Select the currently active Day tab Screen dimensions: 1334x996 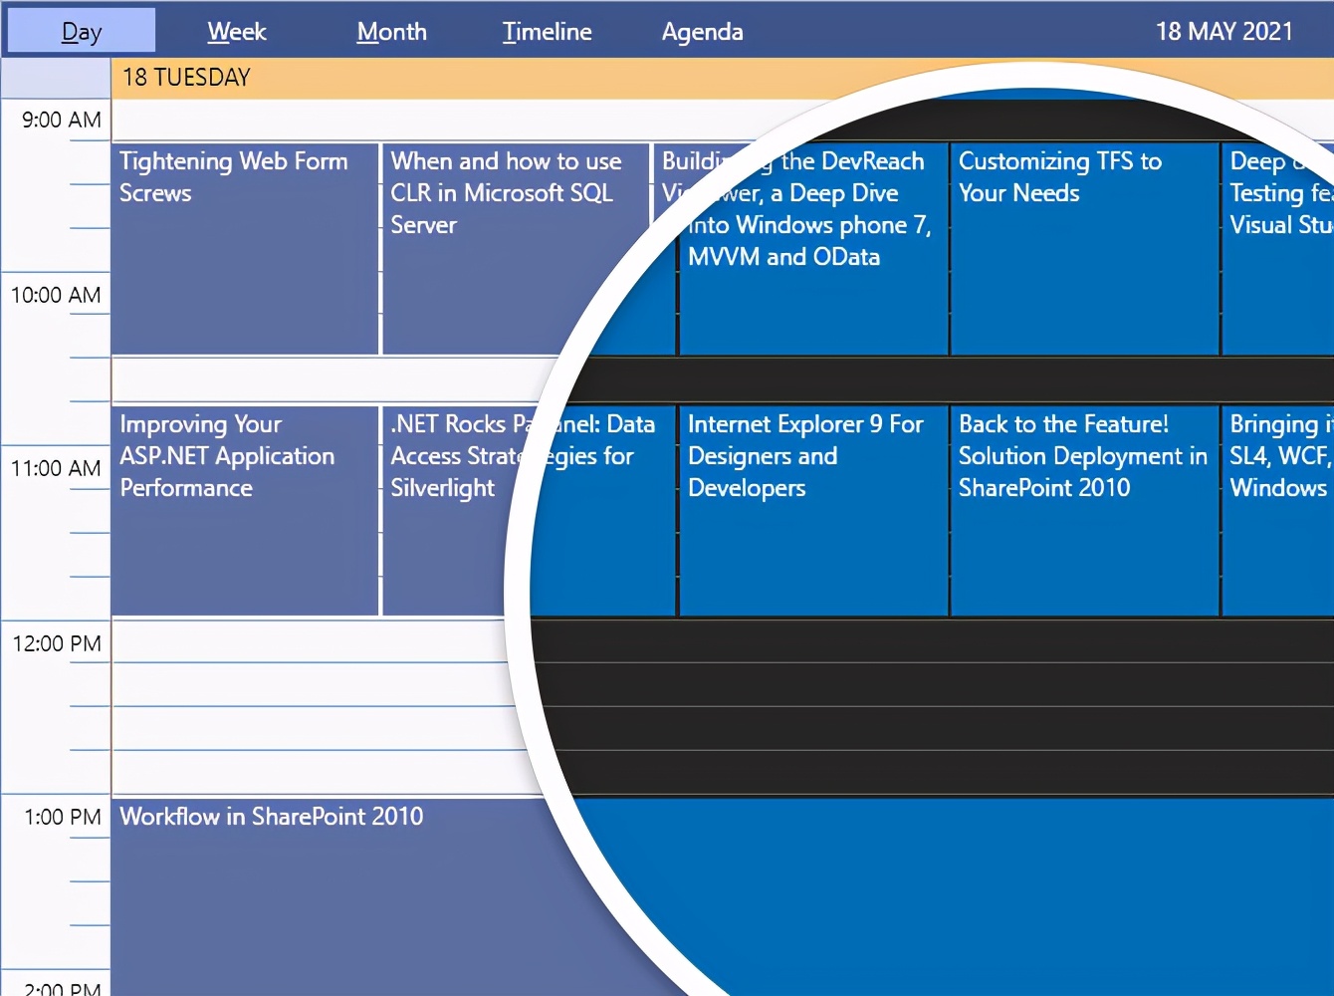coord(80,31)
